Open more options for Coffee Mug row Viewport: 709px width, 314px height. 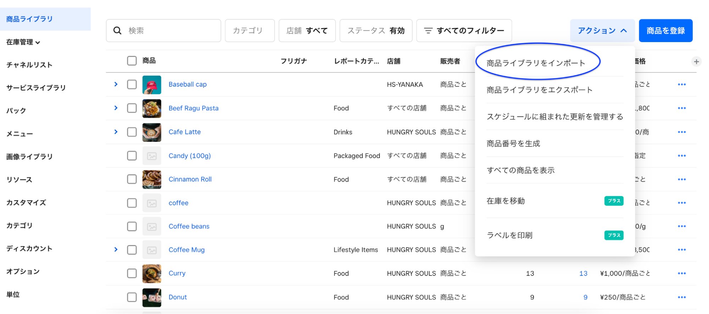pos(682,250)
